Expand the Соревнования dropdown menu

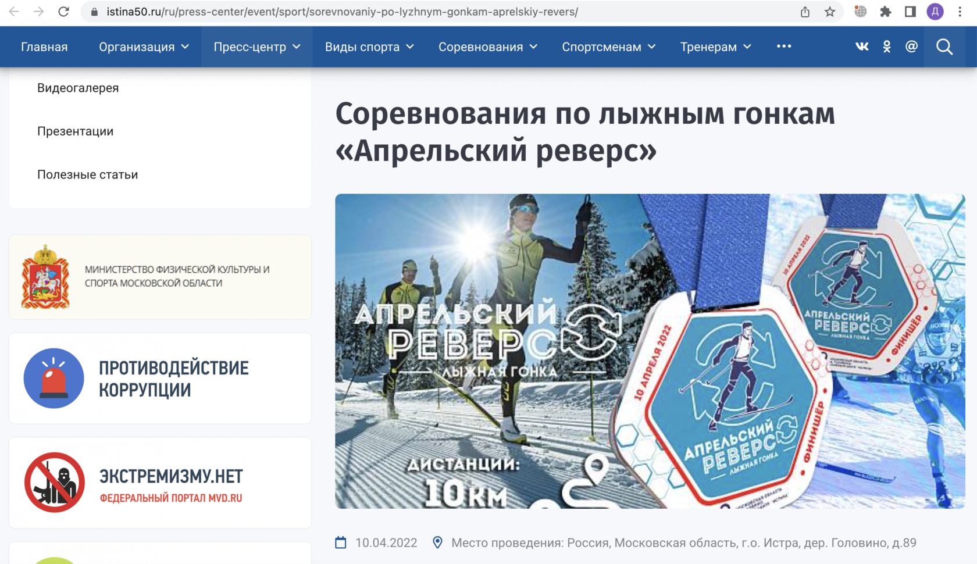(488, 47)
